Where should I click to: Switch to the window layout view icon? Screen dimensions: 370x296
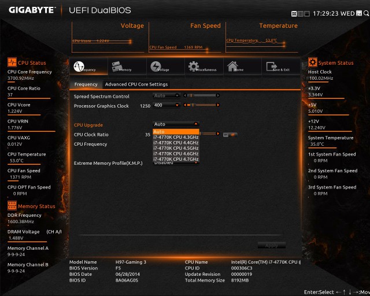307,14
